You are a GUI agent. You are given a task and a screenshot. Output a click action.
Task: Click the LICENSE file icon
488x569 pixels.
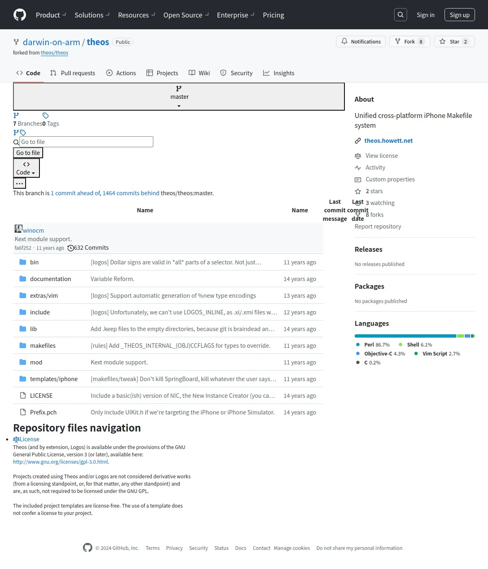23,396
